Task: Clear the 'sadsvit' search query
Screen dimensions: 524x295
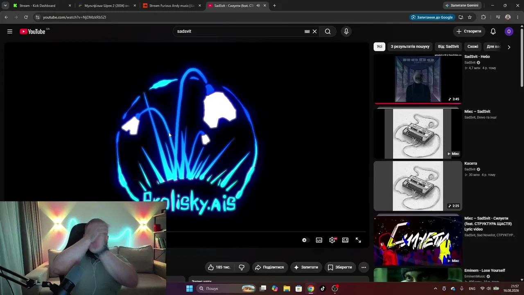Action: click(315, 32)
